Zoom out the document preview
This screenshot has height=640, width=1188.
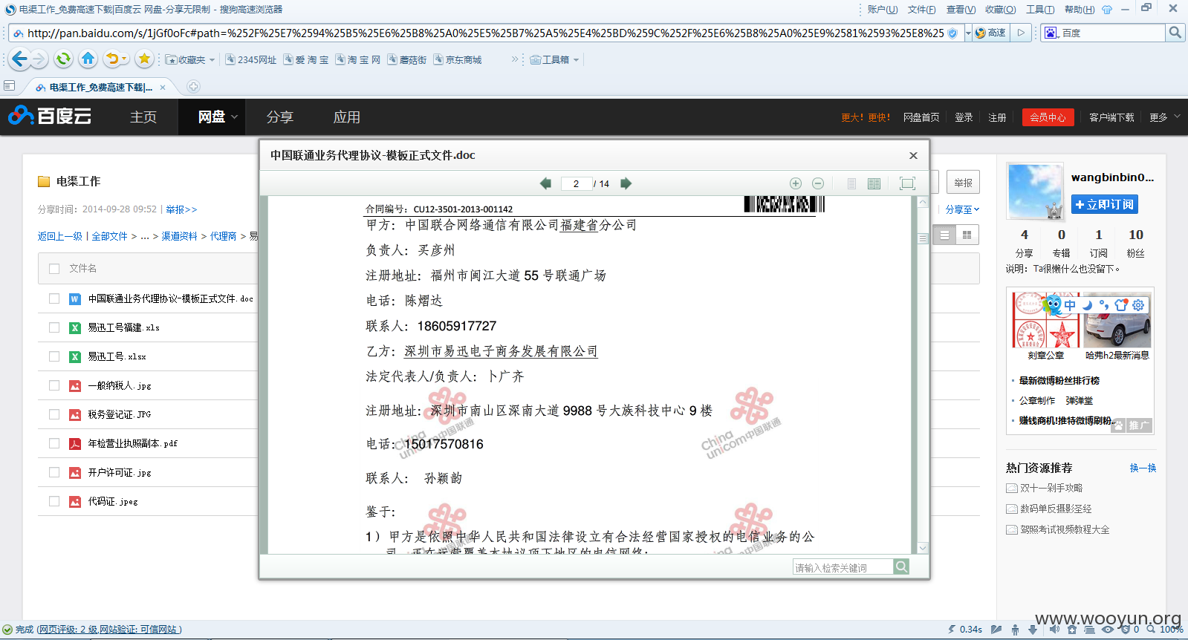[x=818, y=183]
